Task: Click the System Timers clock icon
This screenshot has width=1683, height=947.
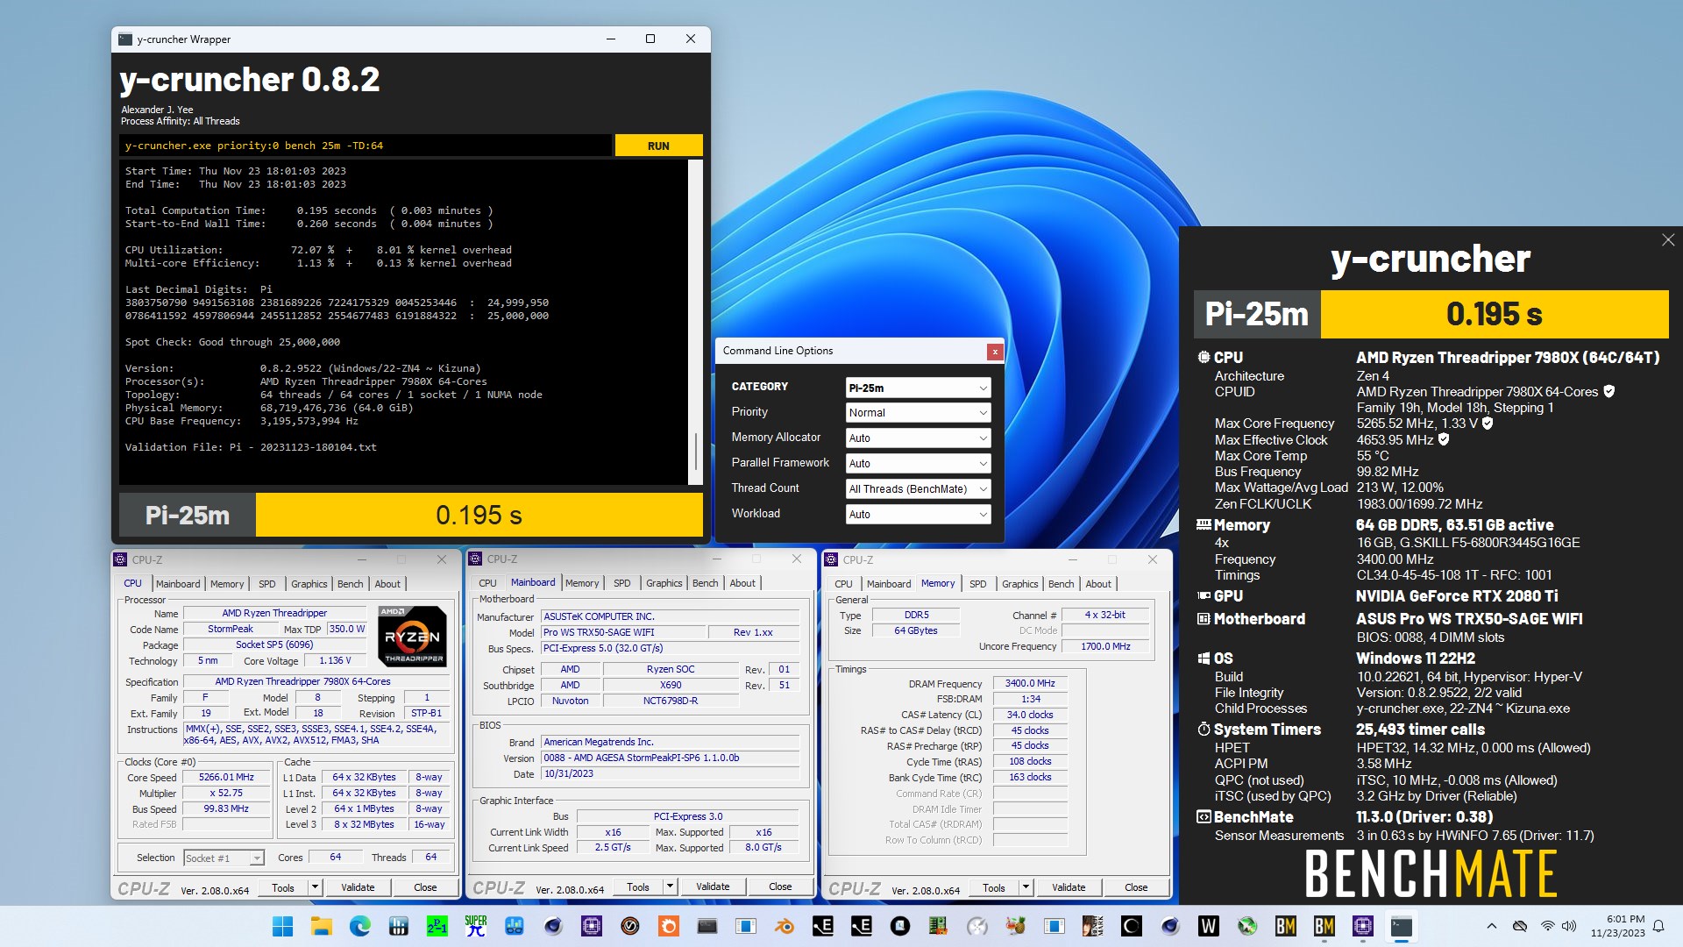Action: [x=1204, y=730]
